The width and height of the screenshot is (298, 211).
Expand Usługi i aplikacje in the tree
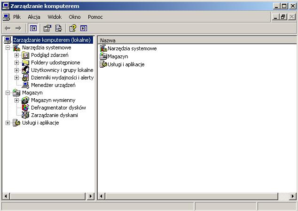click(8, 123)
